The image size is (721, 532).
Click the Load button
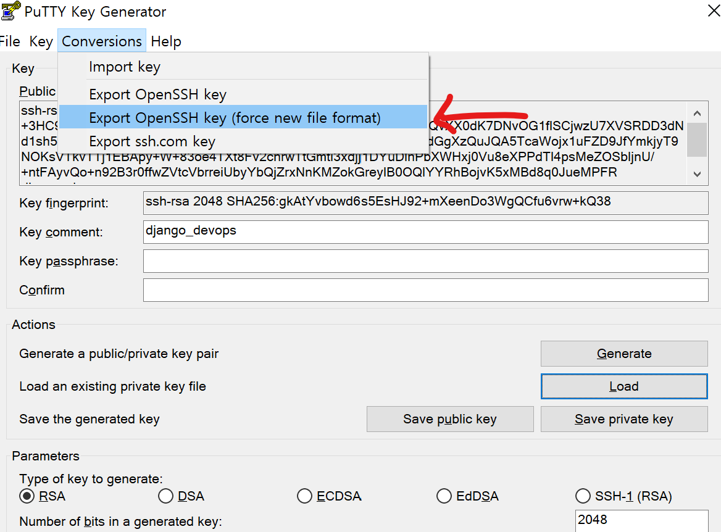(x=624, y=386)
